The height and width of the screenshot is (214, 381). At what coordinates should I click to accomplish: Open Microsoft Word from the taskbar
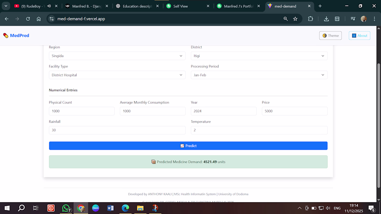click(x=110, y=208)
